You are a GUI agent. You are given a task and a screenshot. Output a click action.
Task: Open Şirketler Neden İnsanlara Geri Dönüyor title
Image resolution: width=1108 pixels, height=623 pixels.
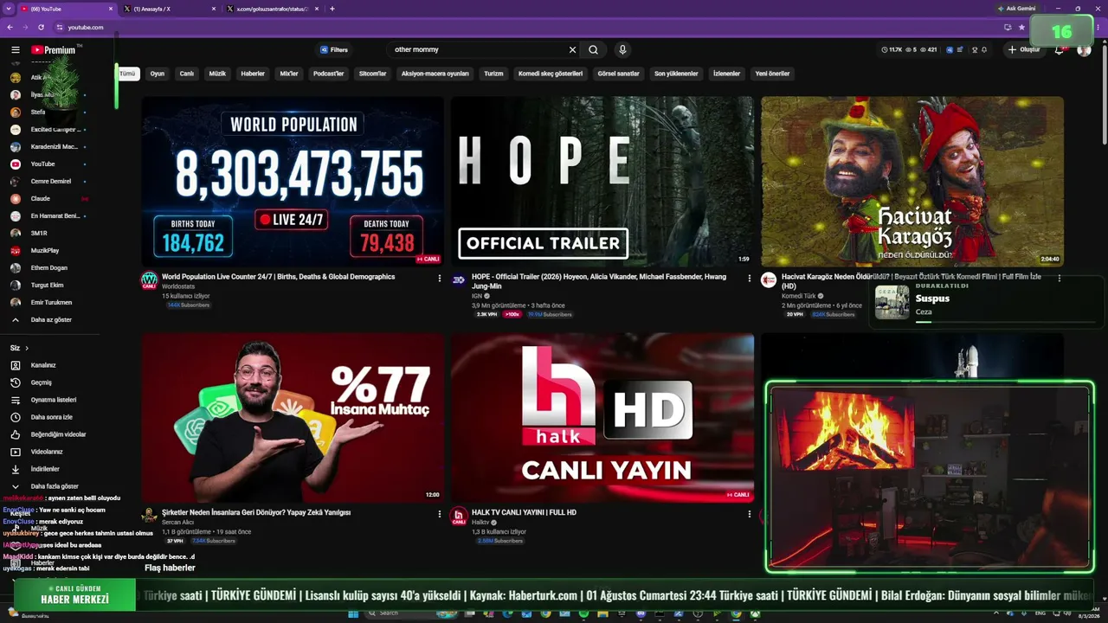256,512
